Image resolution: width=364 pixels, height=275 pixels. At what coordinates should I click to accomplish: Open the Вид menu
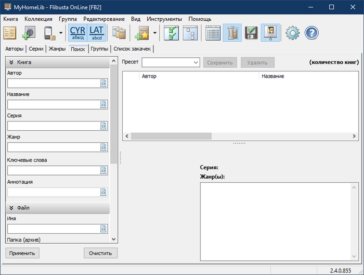(x=136, y=19)
